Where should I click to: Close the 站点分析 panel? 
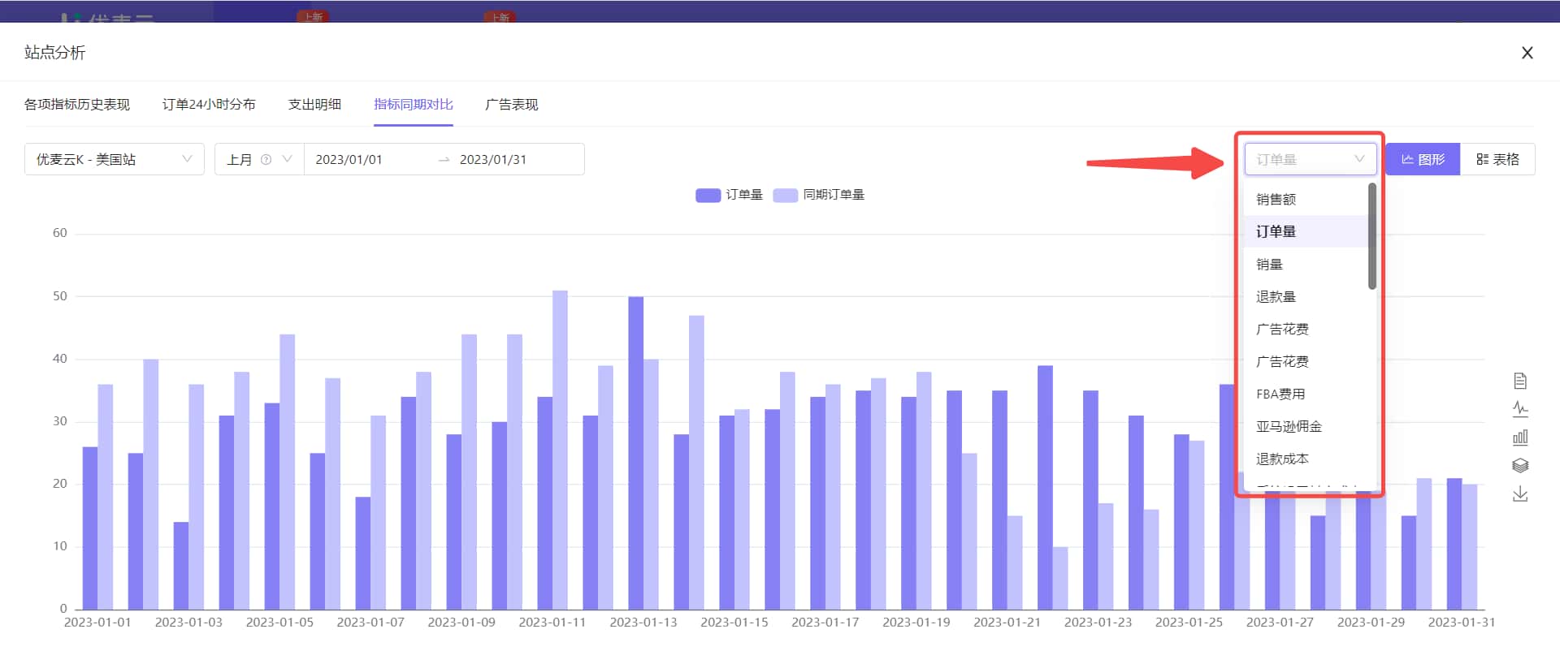(1527, 53)
